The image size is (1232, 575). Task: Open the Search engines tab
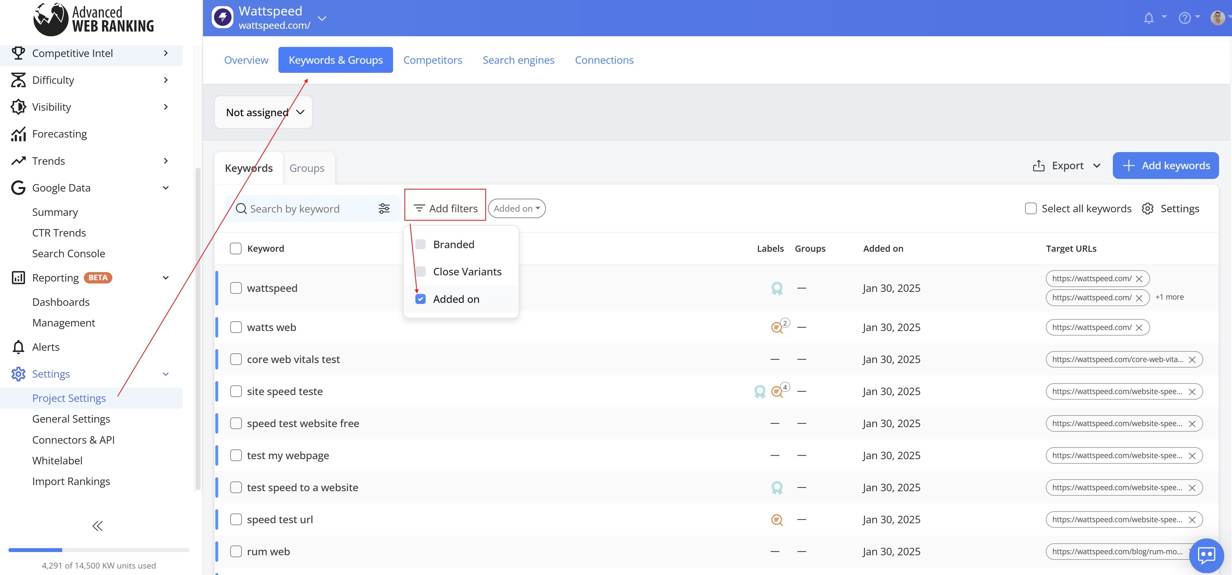[x=518, y=60]
